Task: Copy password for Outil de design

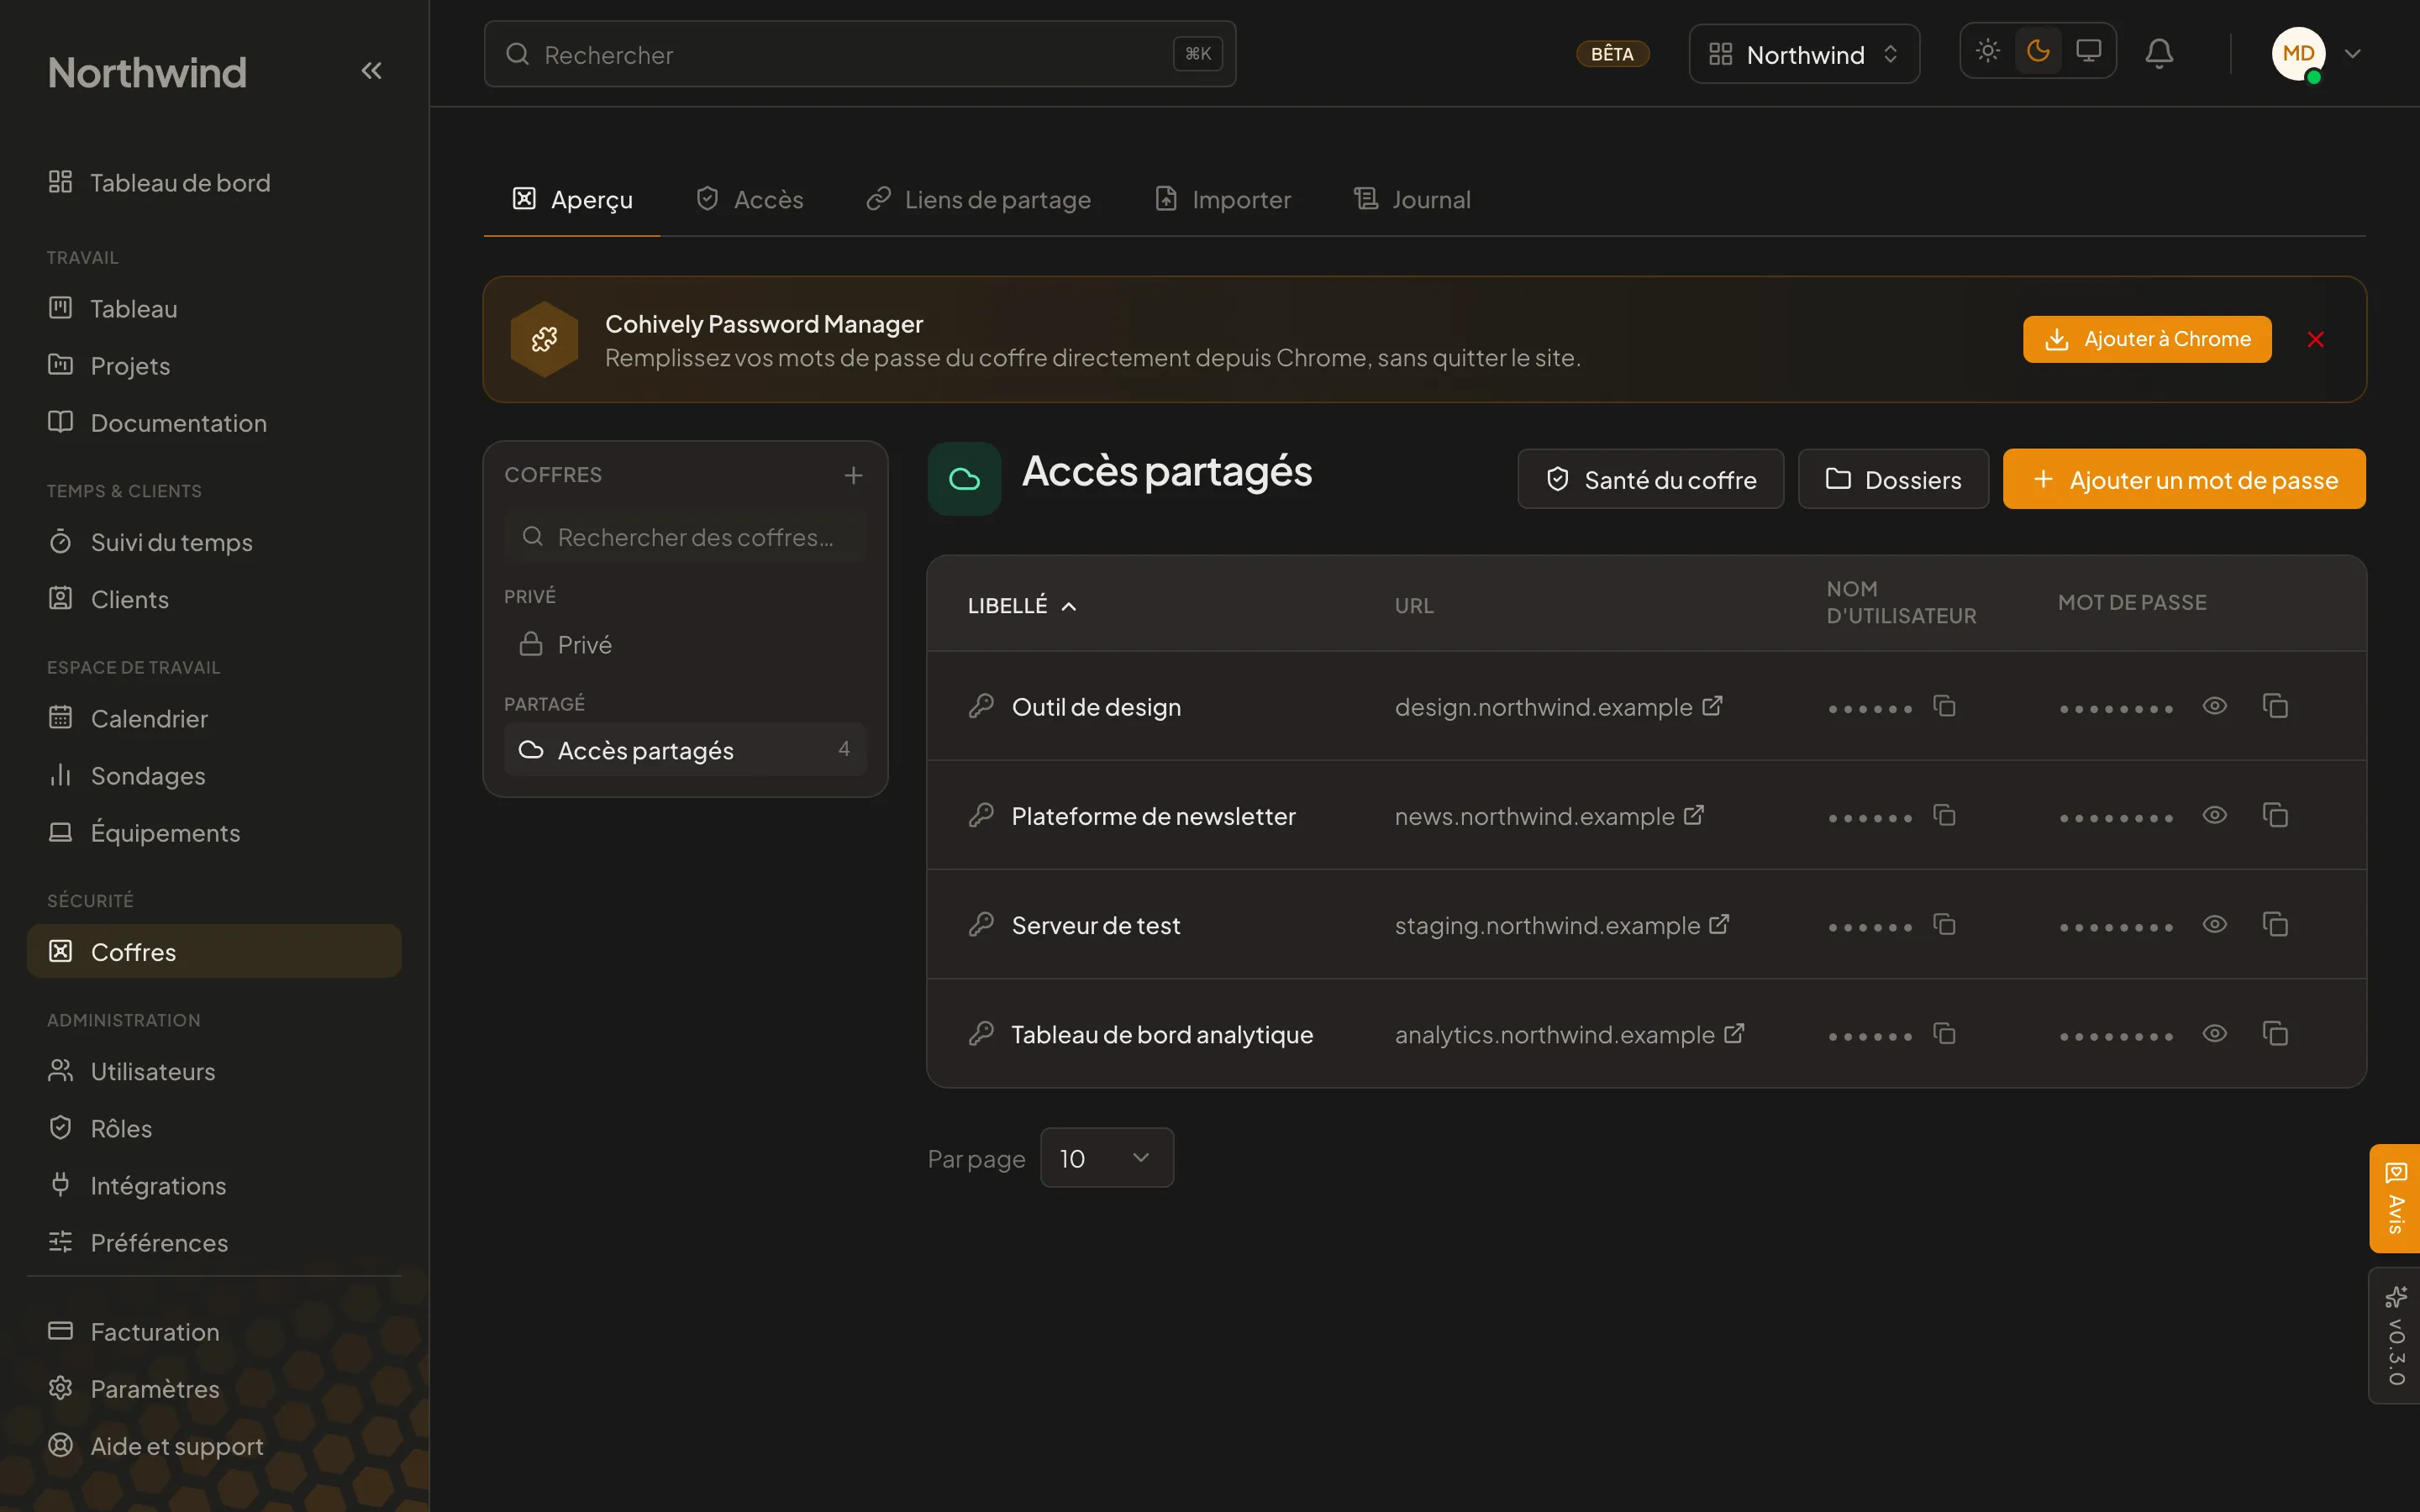Action: (x=2275, y=707)
